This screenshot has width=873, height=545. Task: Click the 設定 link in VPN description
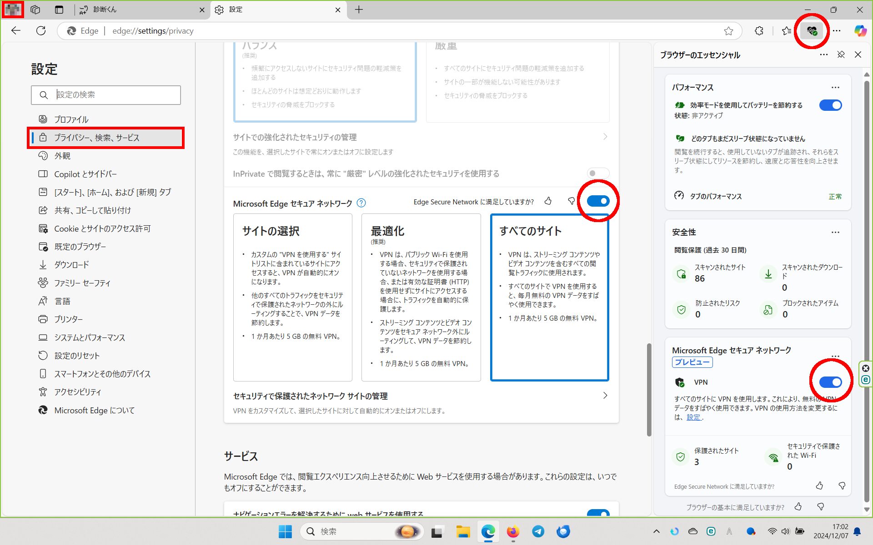[693, 417]
